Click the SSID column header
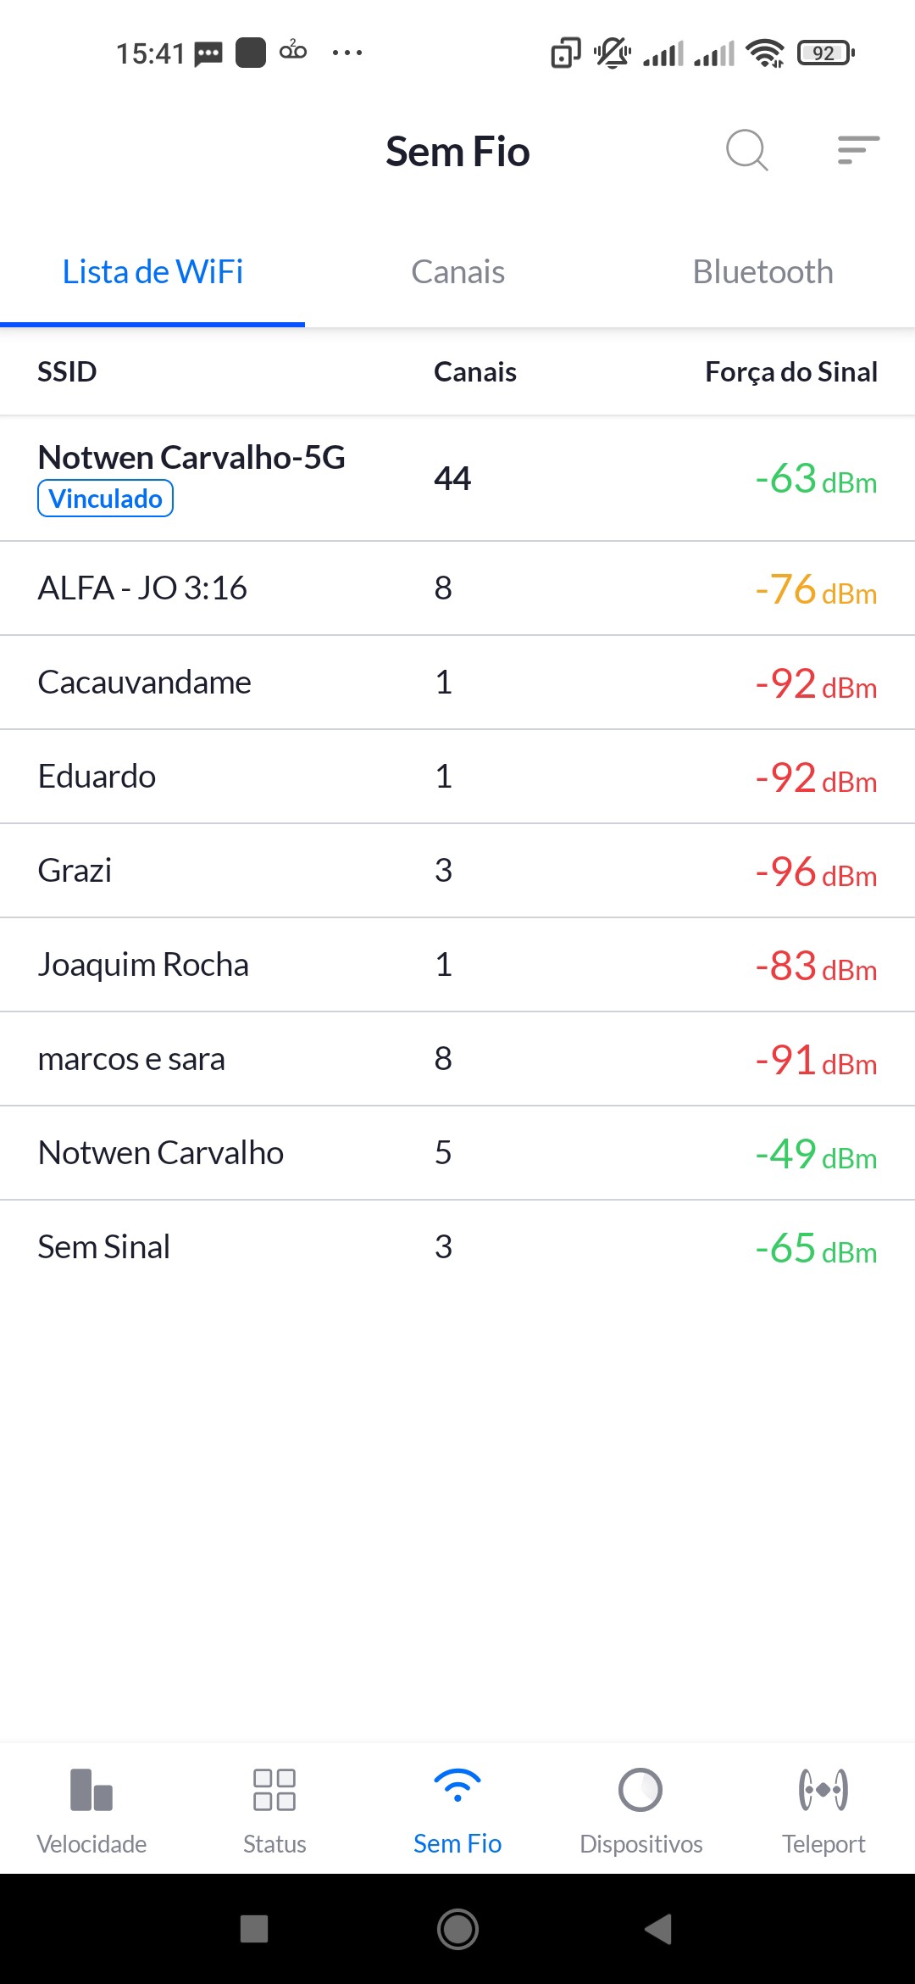Viewport: 915px width, 1984px height. pos(67,372)
